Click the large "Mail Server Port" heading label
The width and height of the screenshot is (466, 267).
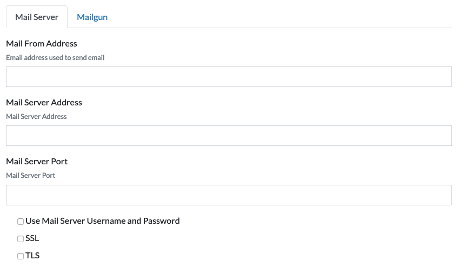tap(37, 161)
